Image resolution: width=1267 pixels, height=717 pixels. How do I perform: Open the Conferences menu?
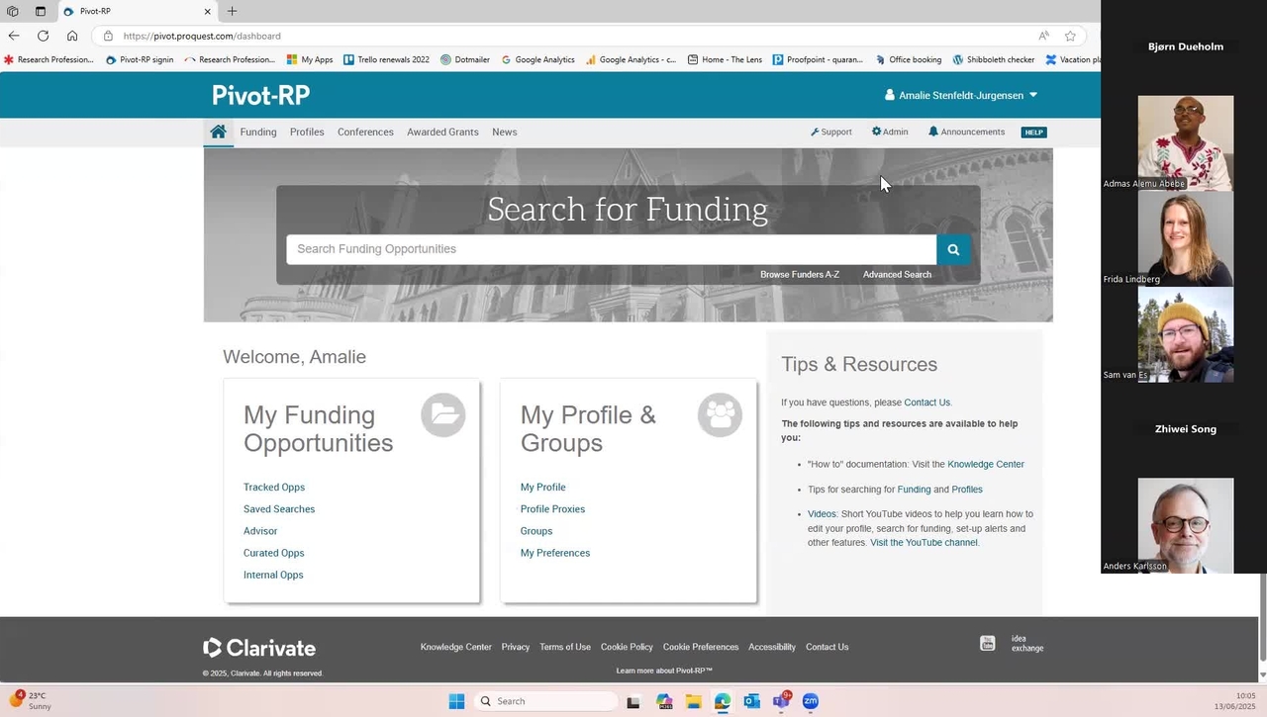[365, 132]
